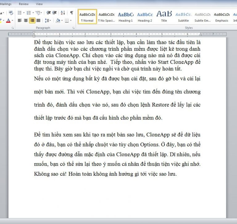Toggle right alignment button
The height and width of the screenshot is (224, 237).
coord(32,21)
